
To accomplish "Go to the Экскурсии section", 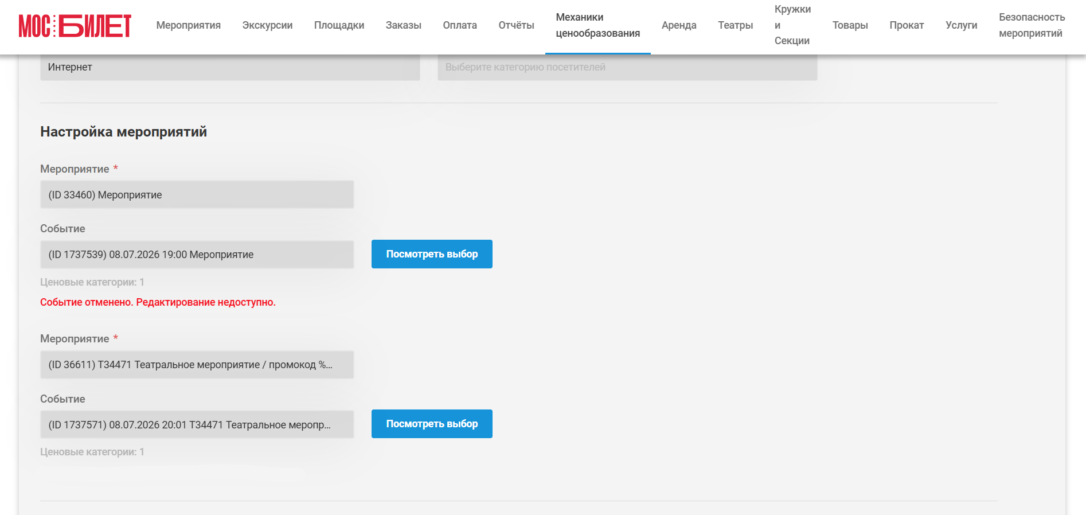I will point(267,25).
